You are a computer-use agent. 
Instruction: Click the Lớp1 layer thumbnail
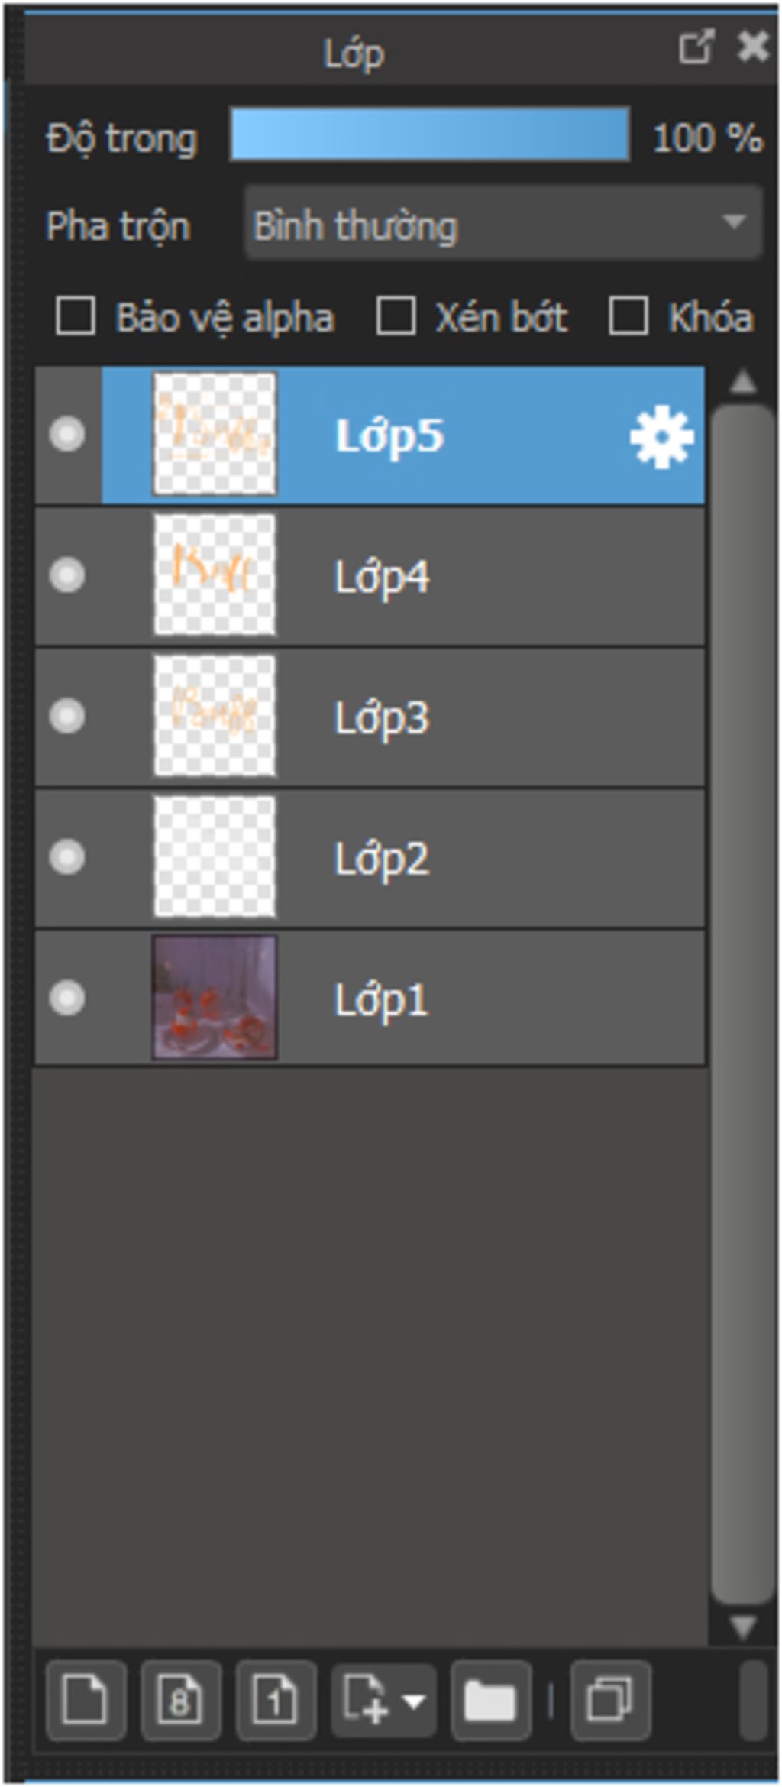coord(215,998)
